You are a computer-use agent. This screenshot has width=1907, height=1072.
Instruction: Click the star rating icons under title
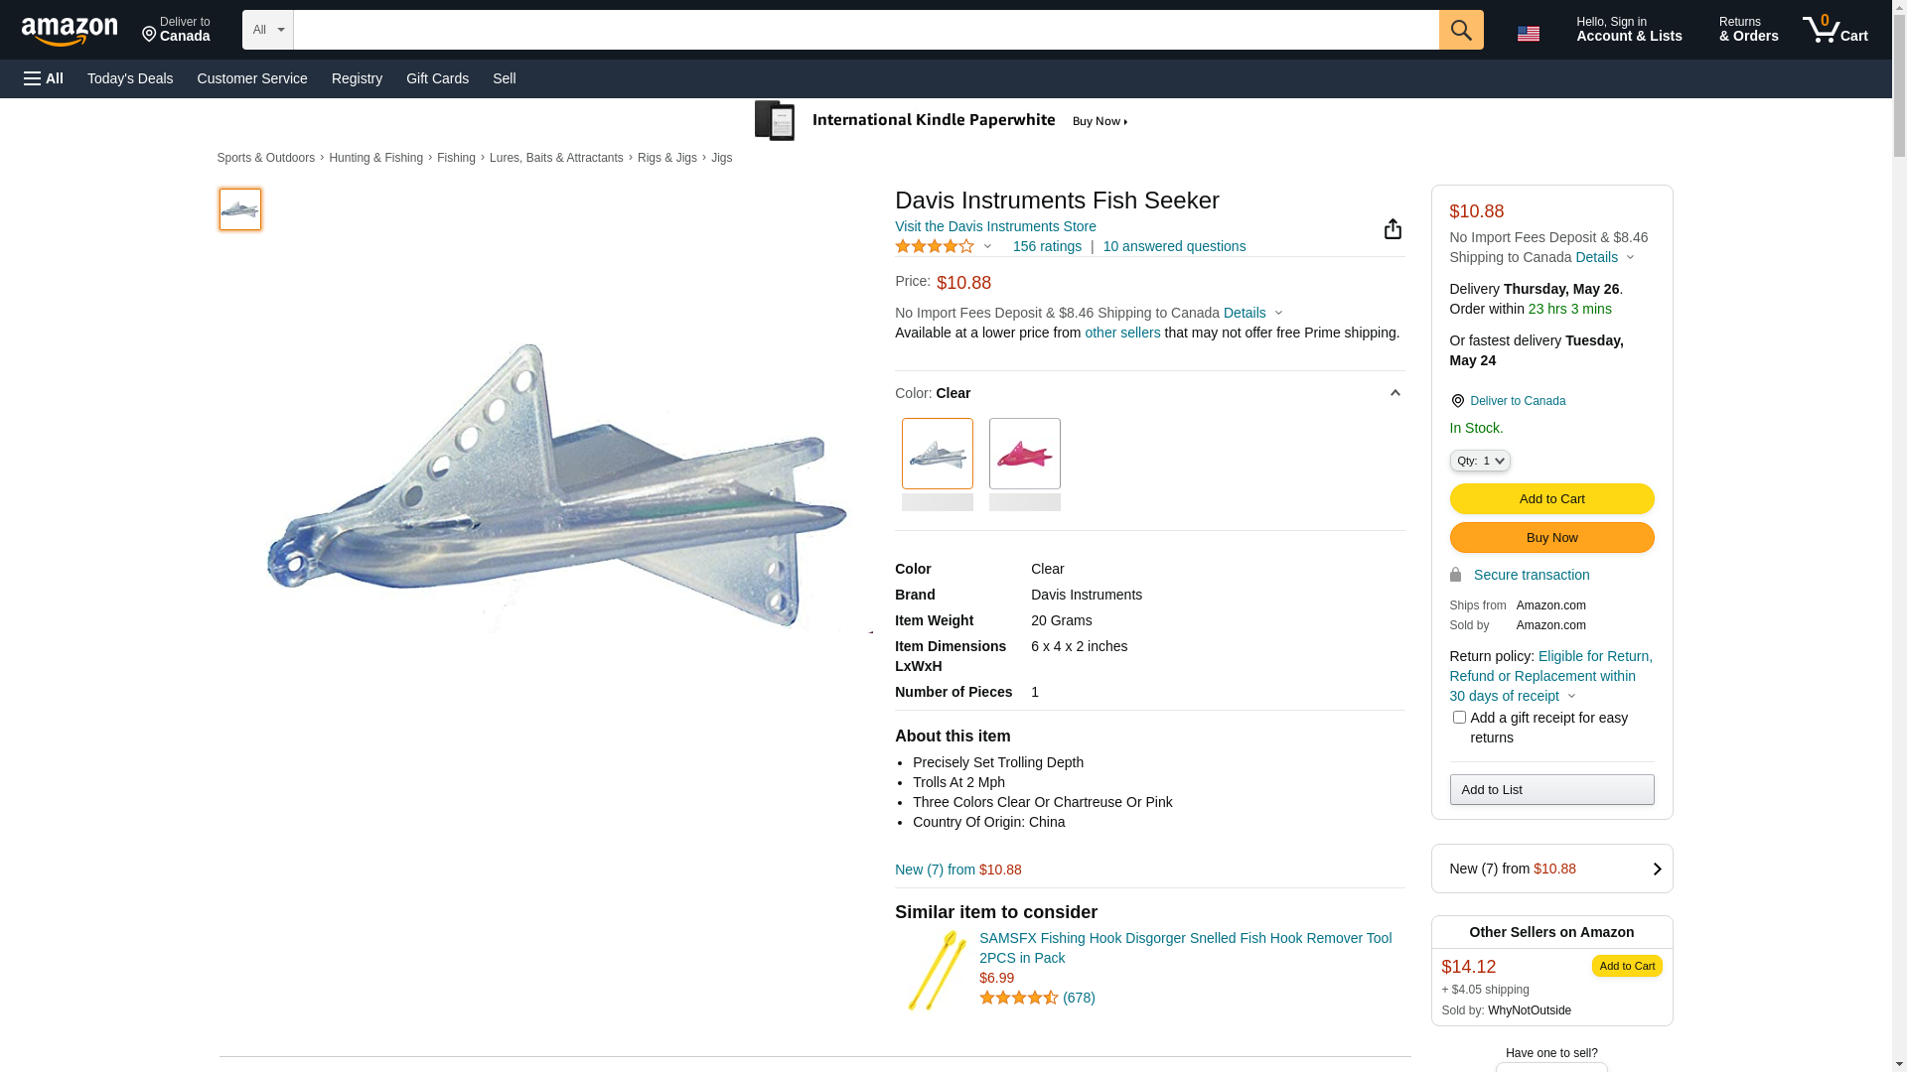pyautogui.click(x=935, y=246)
